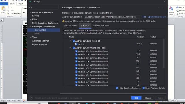Screen dimensions: 185x104
Task: Uncheck Command-line Tools version 10.0
Action: coord(76,58)
